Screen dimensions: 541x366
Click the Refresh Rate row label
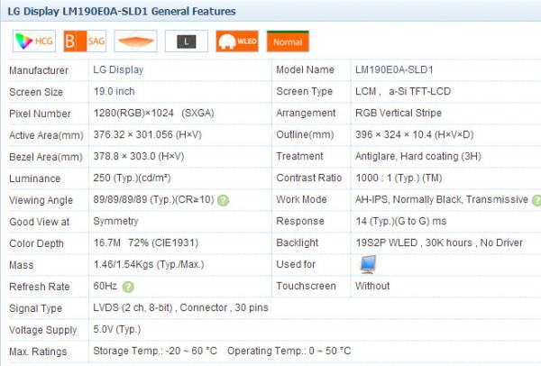click(x=40, y=287)
